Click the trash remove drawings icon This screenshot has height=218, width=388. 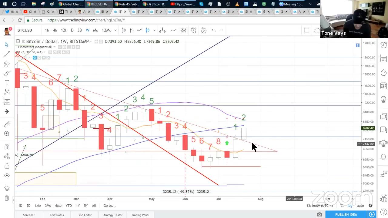pyautogui.click(x=7, y=198)
